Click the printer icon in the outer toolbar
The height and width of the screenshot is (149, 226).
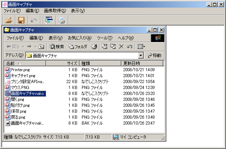[62, 20]
